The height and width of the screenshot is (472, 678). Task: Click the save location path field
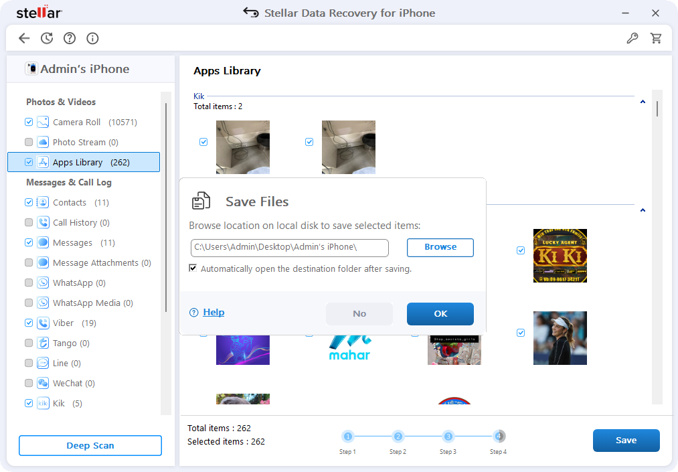click(290, 248)
